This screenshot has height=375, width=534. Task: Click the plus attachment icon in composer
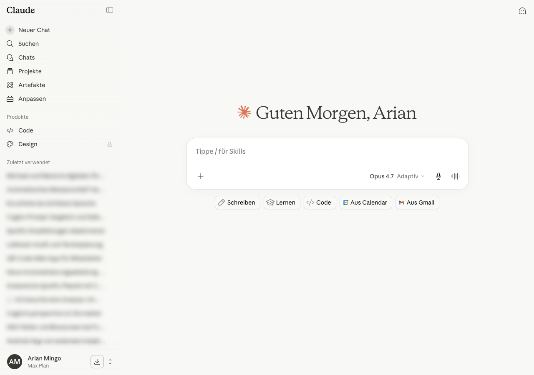tap(201, 176)
